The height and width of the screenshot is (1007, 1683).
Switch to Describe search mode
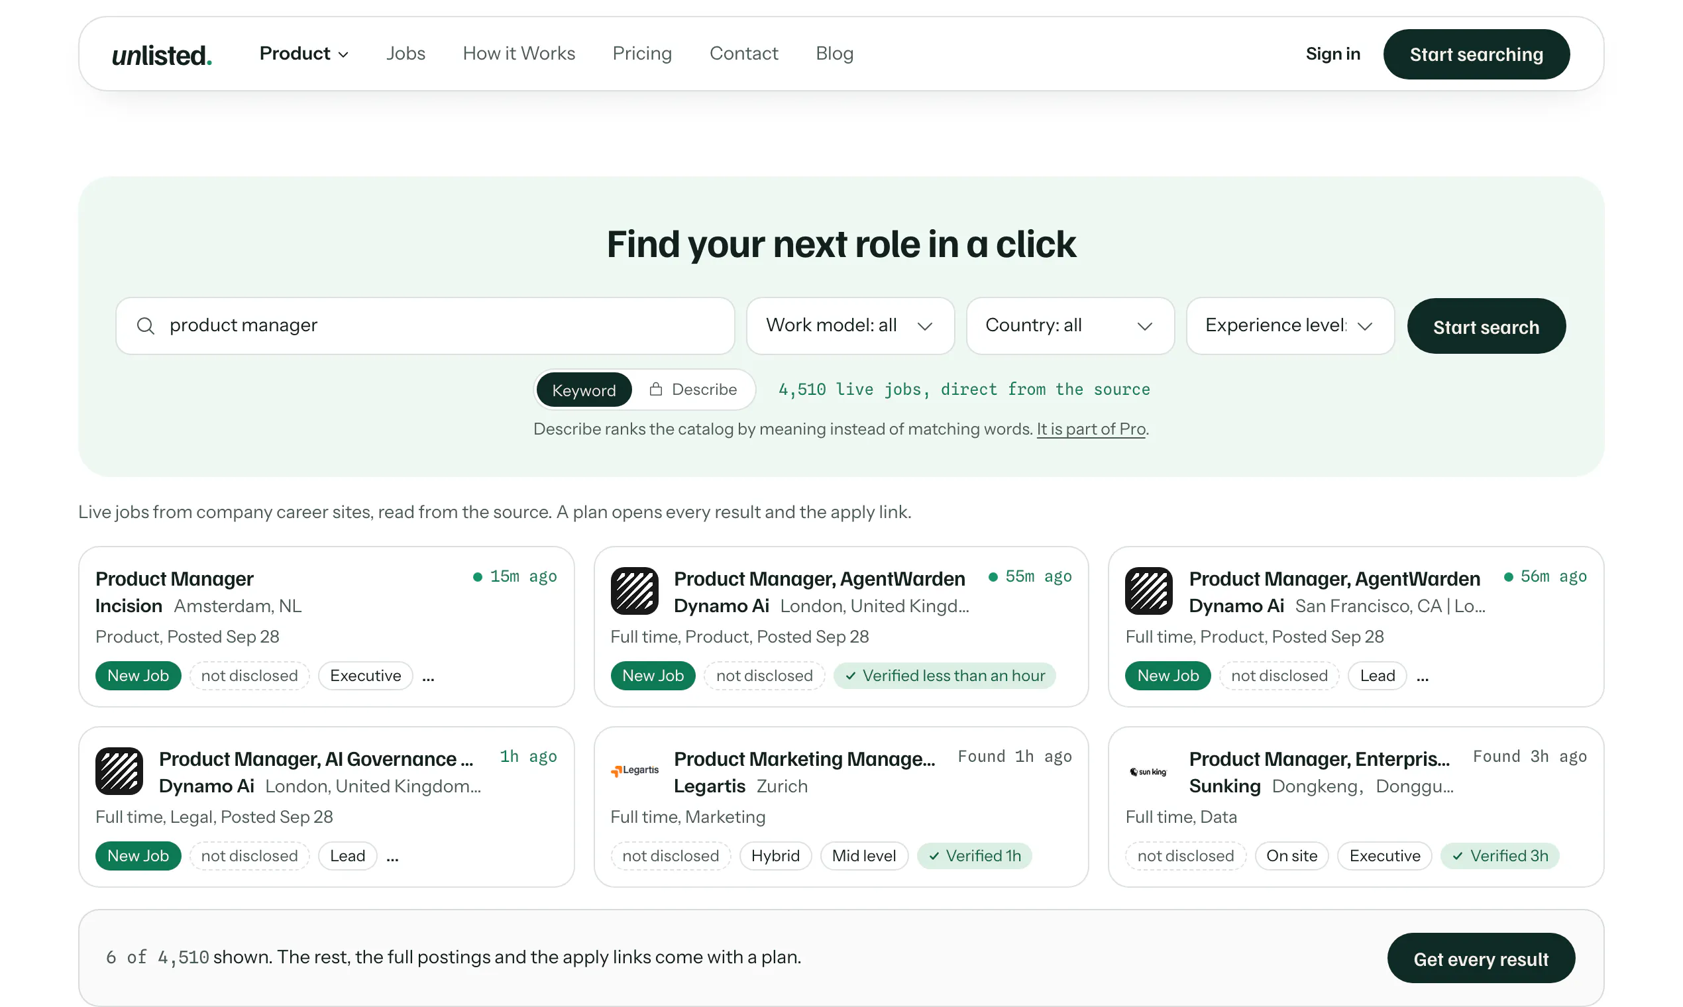[694, 390]
